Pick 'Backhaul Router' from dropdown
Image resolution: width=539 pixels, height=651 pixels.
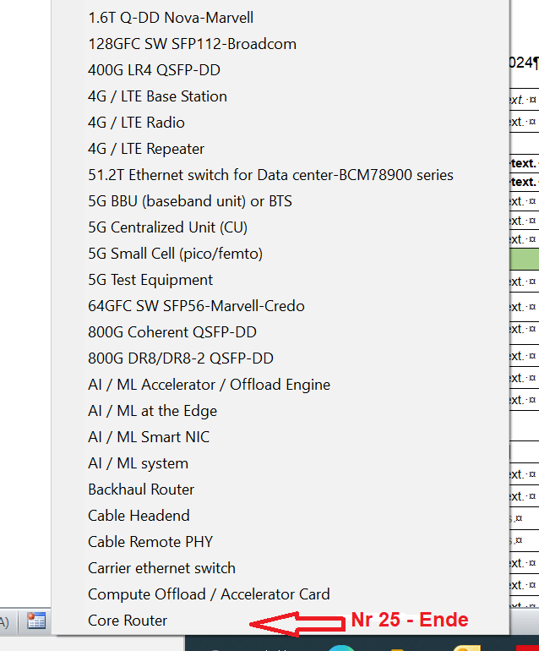(x=141, y=489)
